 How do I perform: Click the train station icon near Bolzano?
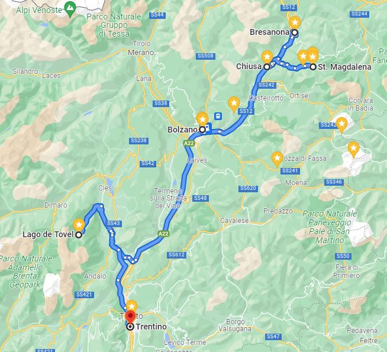pos(218,116)
